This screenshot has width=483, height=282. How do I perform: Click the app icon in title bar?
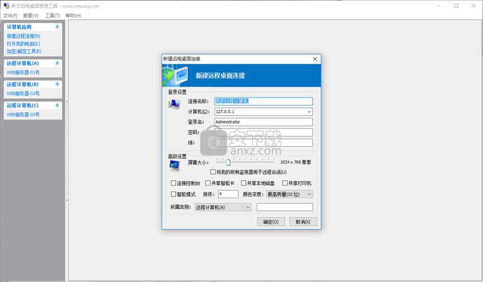coord(6,6)
